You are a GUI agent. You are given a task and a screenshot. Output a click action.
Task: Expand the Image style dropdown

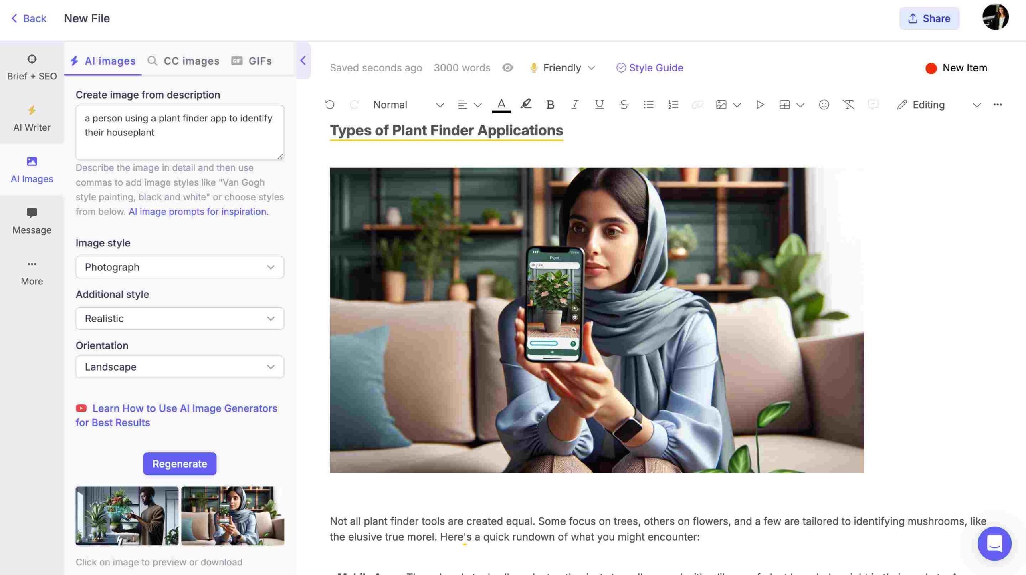point(179,267)
